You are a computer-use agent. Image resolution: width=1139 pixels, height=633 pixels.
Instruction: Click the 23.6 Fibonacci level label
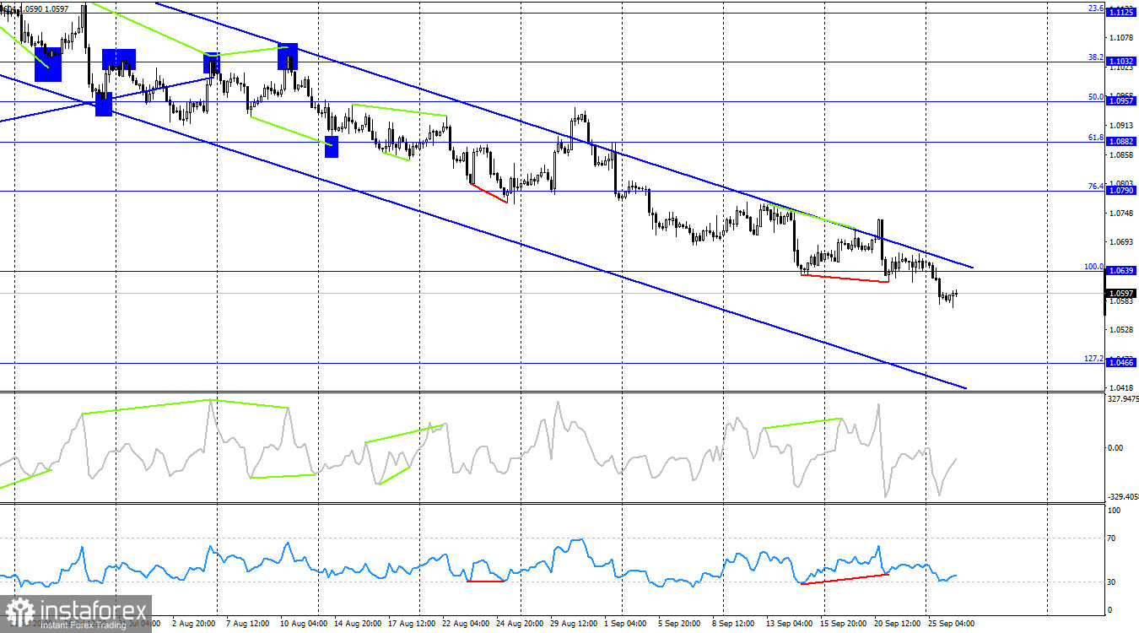point(1096,8)
